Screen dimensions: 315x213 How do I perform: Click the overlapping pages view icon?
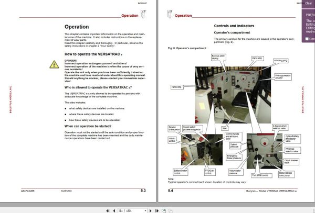pyautogui.click(x=164, y=210)
